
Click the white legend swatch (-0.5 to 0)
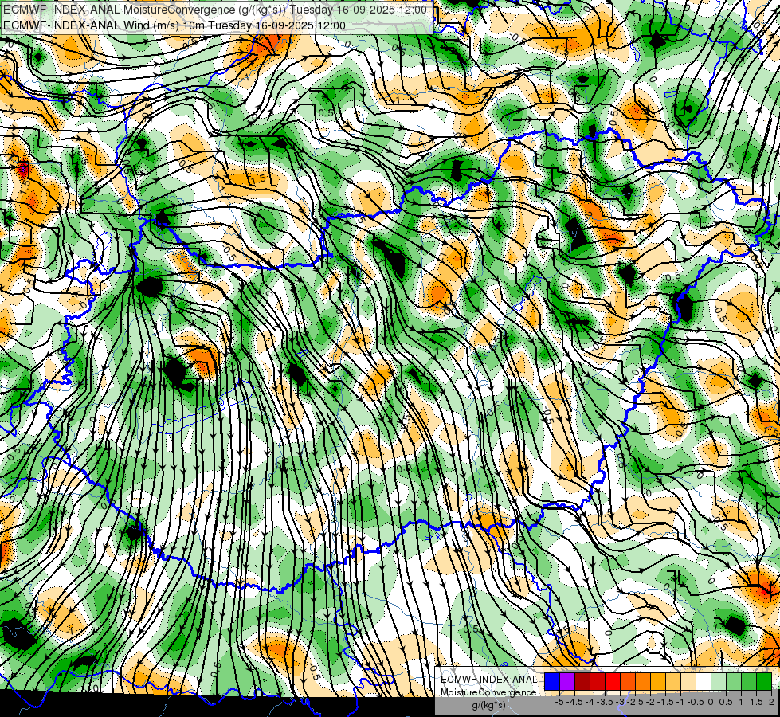click(704, 681)
